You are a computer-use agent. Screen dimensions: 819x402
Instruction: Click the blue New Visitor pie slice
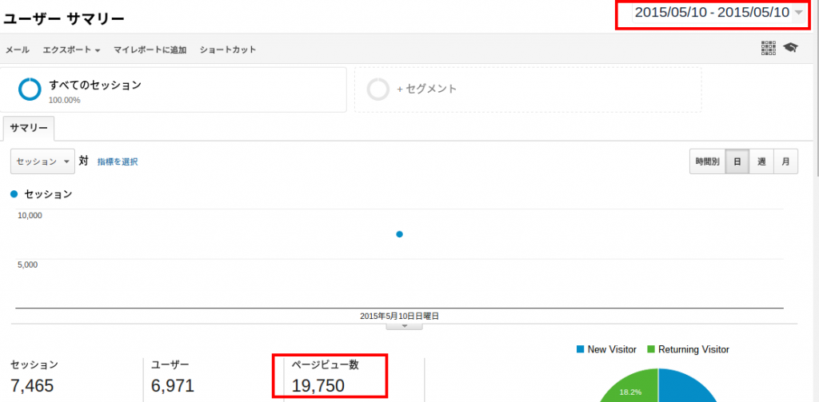click(687, 389)
